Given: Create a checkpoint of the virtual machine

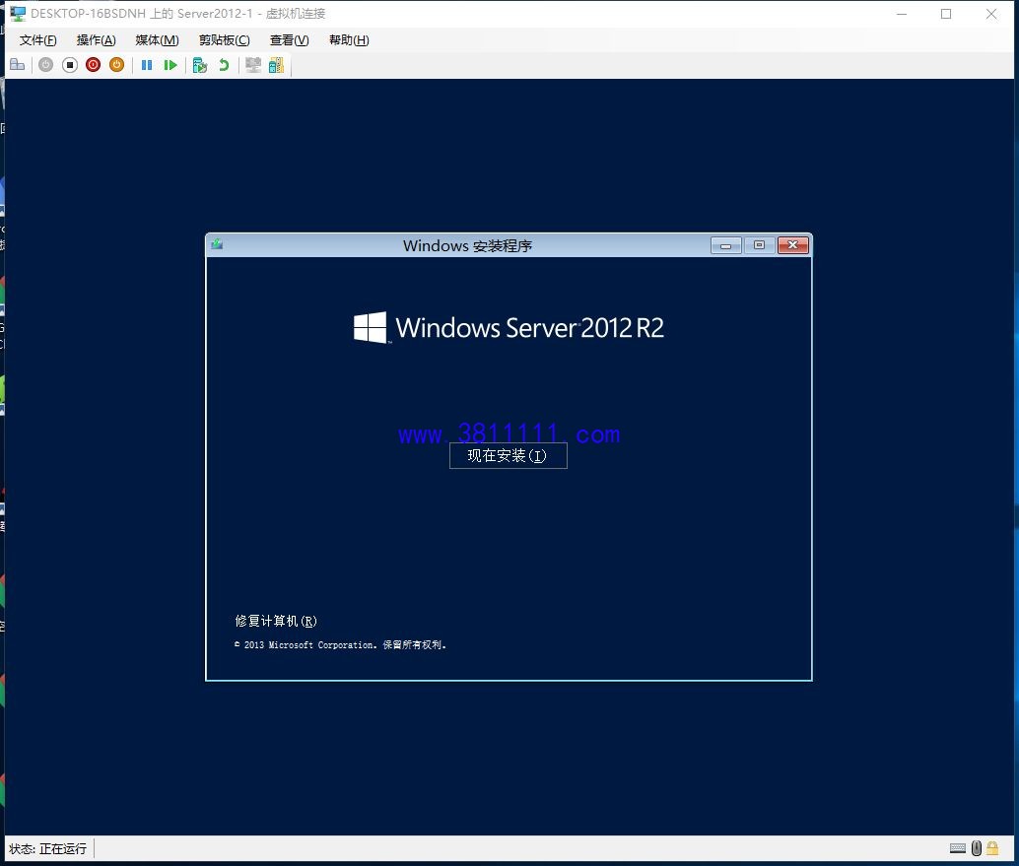Looking at the screenshot, I should point(200,65).
